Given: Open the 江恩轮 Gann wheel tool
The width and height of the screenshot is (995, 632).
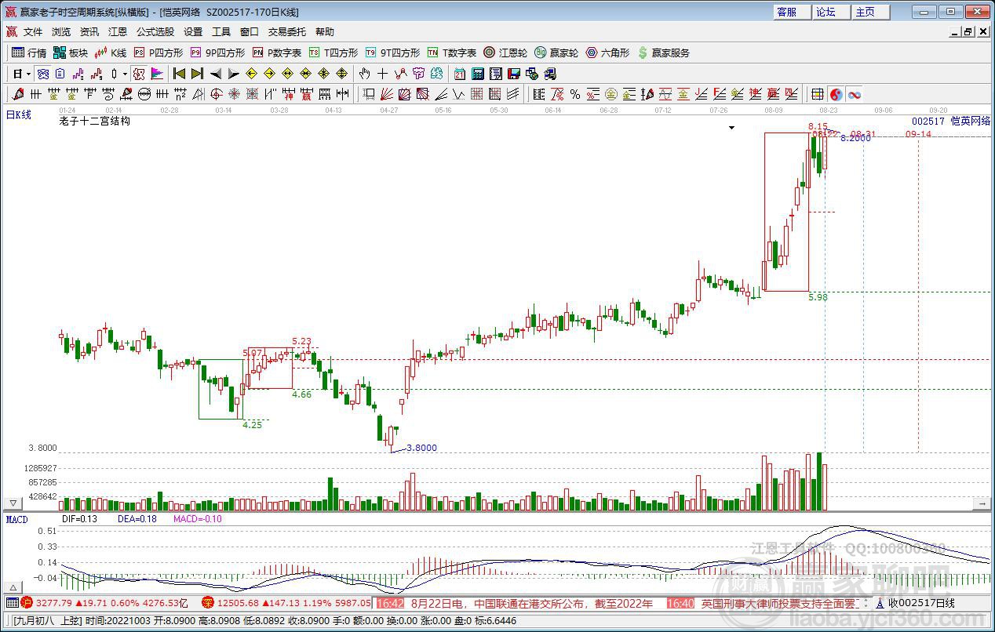Looking at the screenshot, I should 505,53.
